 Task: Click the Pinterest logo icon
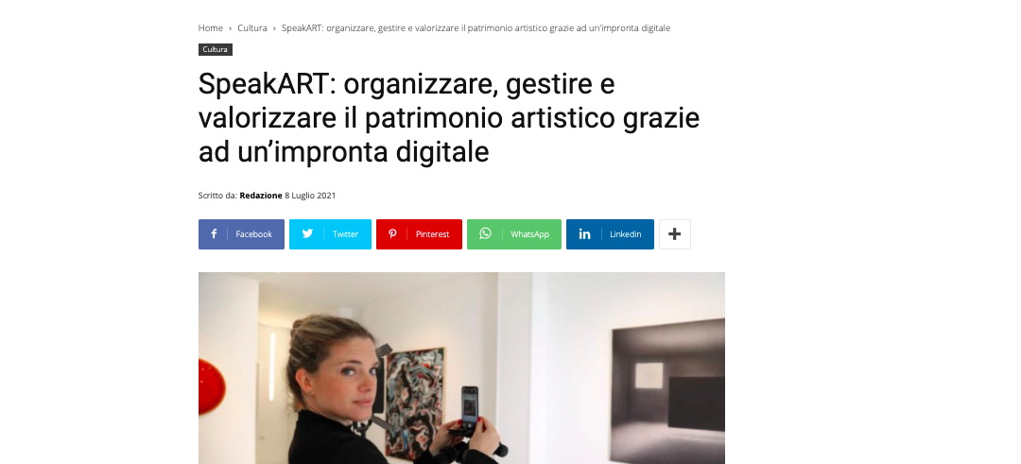[392, 234]
